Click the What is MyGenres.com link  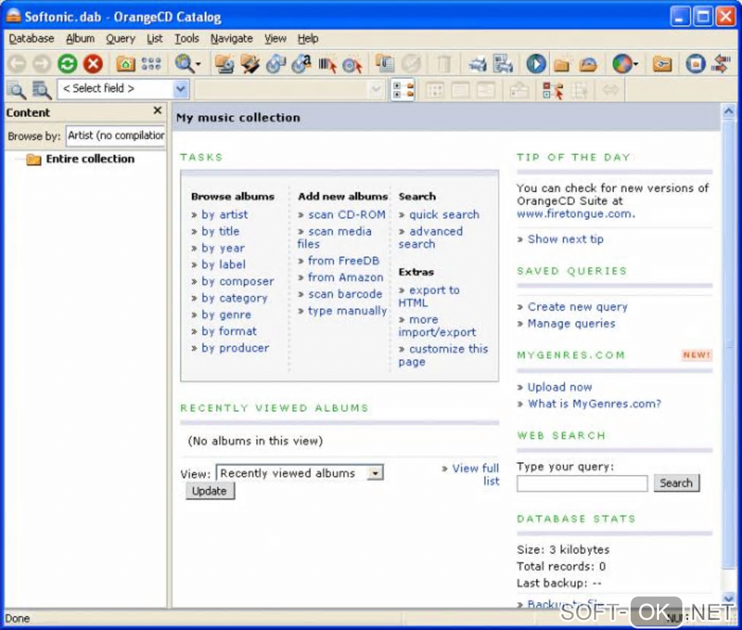[x=594, y=404]
